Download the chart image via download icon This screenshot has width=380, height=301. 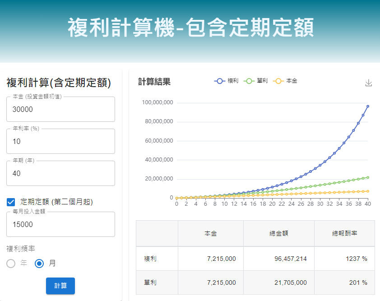369,83
